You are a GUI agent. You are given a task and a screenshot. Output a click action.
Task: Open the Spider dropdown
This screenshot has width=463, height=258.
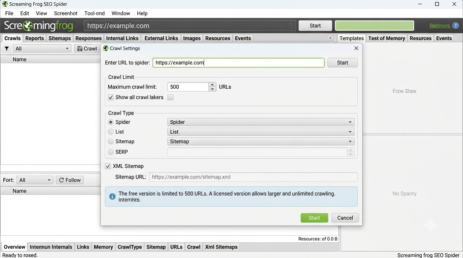point(261,122)
